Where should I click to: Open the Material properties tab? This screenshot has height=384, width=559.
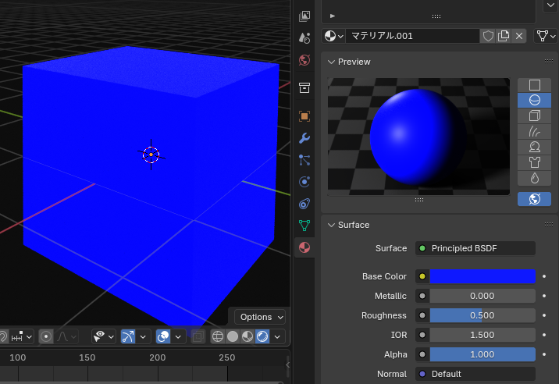coord(304,247)
